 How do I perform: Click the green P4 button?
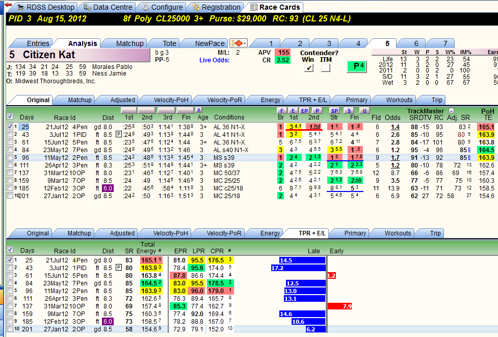click(357, 66)
